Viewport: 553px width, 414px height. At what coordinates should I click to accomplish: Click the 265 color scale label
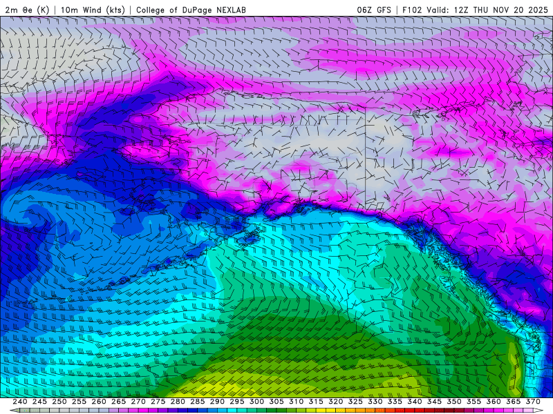118,402
